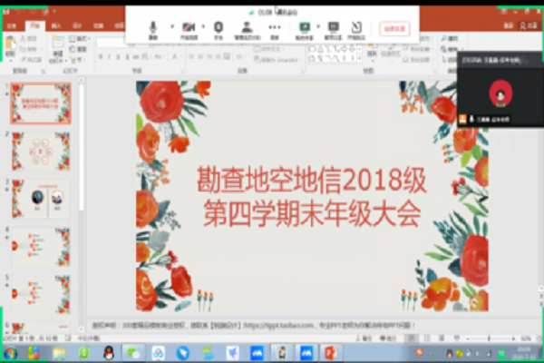The image size is (544, 363).
Task: Select slide 3 thumbnail with two portraits
Action: coord(41,198)
